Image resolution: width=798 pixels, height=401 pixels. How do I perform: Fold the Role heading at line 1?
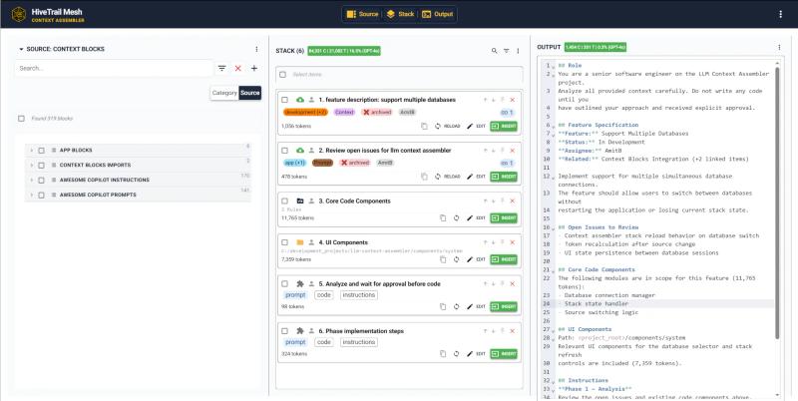(x=554, y=66)
